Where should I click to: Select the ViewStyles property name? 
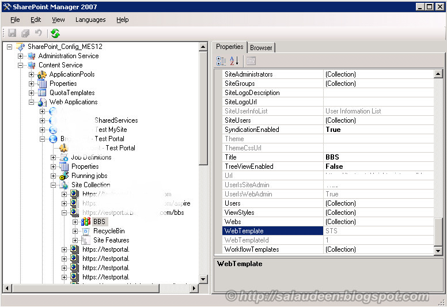coord(239,213)
